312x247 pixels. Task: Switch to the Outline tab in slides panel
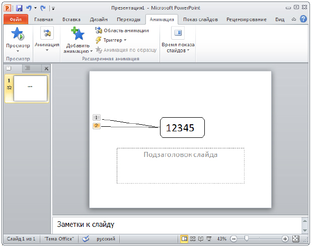point(27,68)
